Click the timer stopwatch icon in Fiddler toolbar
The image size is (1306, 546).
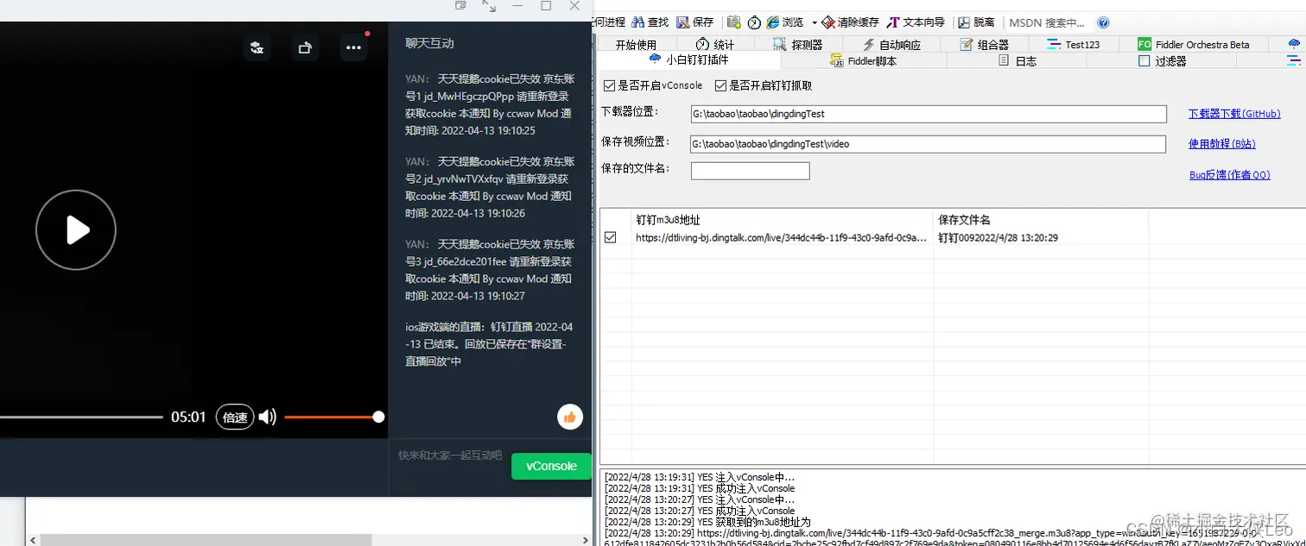[754, 22]
